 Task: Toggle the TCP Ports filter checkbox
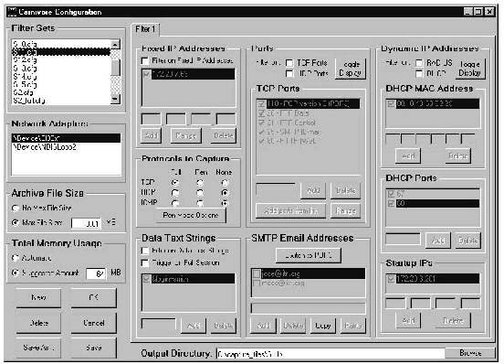click(289, 63)
